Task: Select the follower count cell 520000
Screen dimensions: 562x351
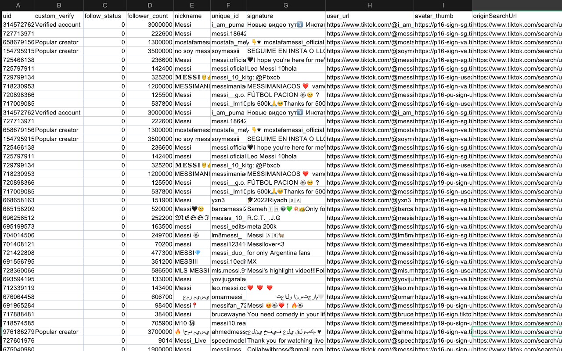Action: tap(150, 209)
